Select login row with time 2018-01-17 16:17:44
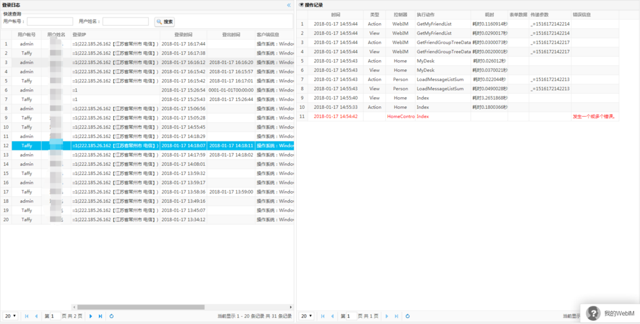 coord(147,44)
